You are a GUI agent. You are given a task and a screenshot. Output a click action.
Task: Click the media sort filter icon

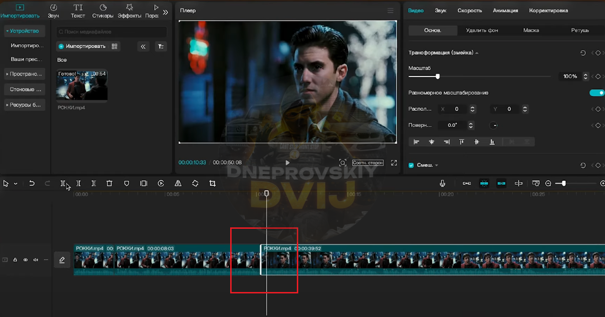(161, 46)
